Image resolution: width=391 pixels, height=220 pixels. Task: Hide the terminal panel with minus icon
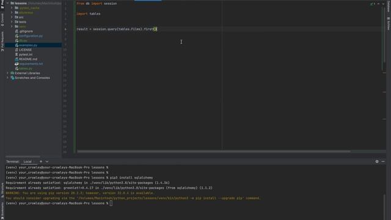pyautogui.click(x=383, y=161)
